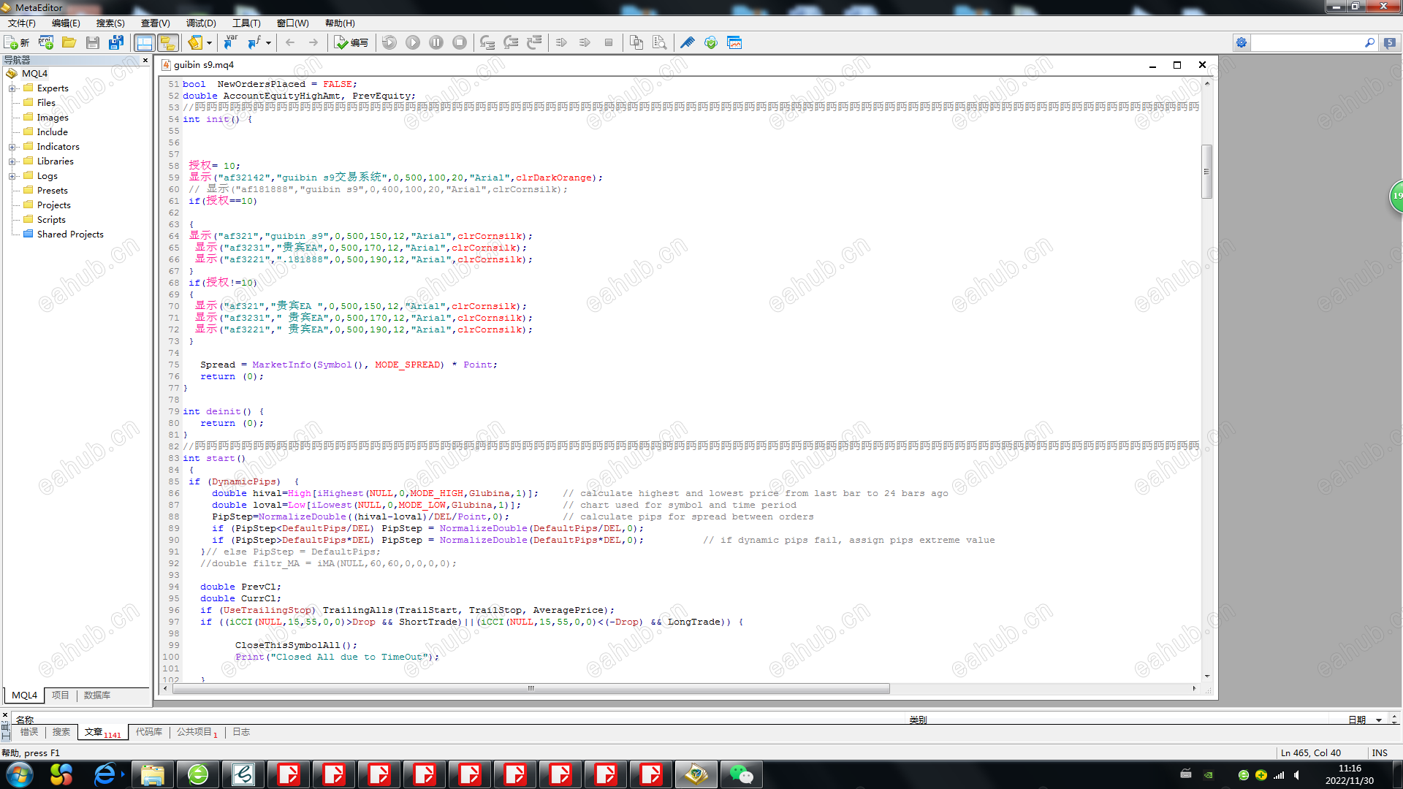Screen dimensions: 1403x789
Task: Open the MQL wizard dropdown arrow
Action: click(x=209, y=42)
